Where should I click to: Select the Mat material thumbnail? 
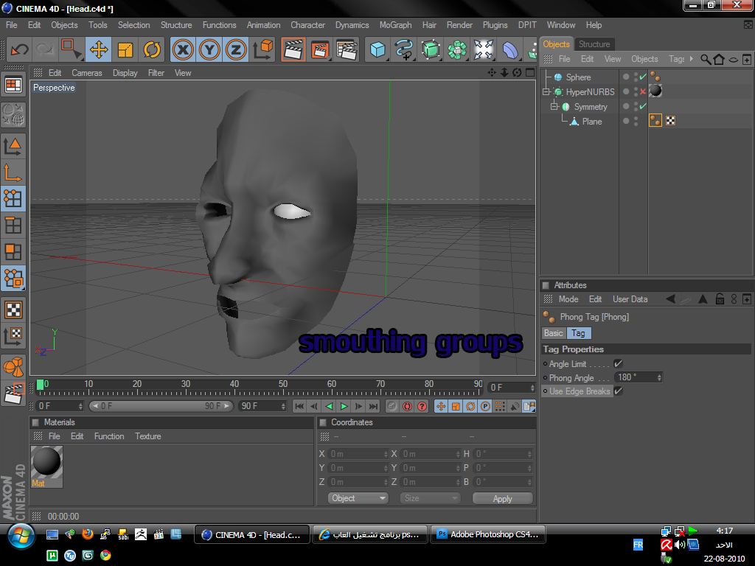(x=46, y=467)
